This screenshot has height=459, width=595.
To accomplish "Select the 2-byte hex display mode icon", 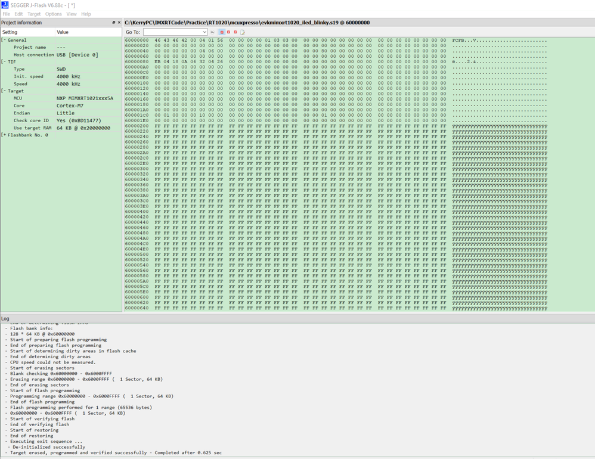I will coord(228,32).
